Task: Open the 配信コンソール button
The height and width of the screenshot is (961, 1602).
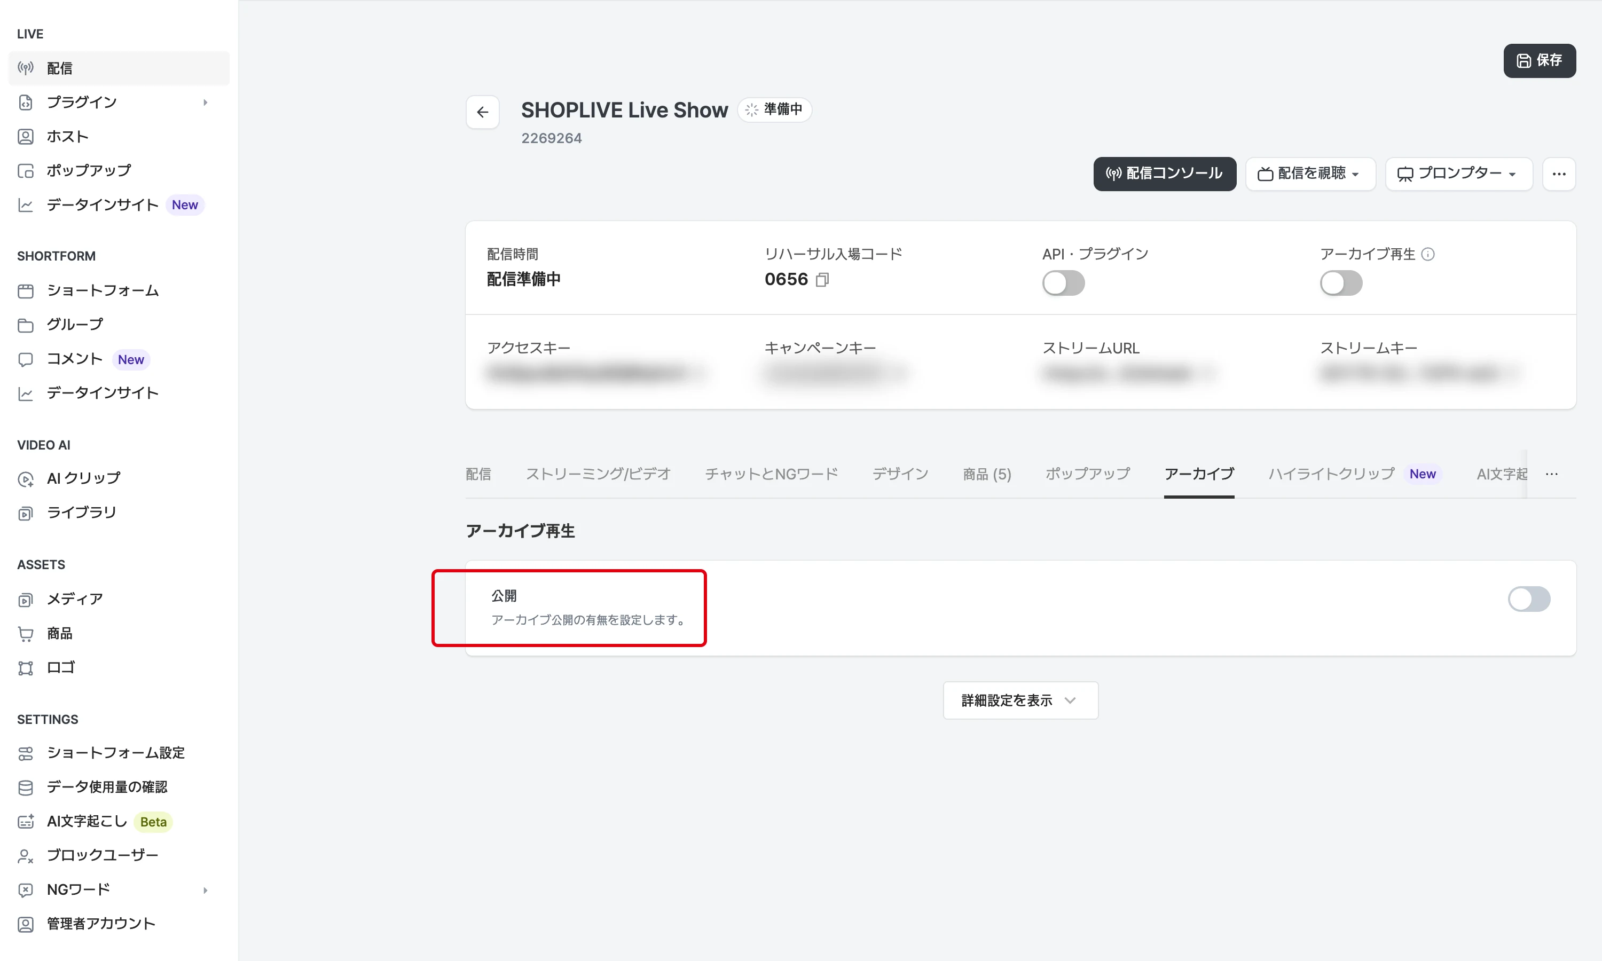Action: pyautogui.click(x=1164, y=174)
